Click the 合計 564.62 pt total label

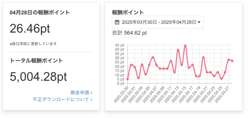coord(129,33)
